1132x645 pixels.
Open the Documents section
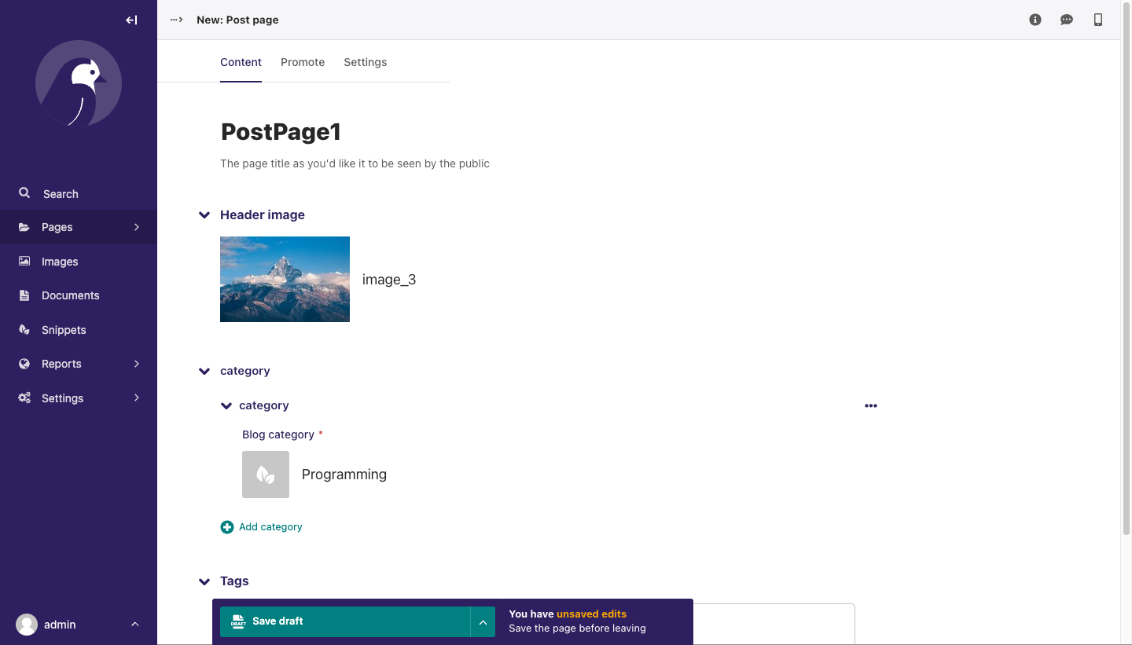pyautogui.click(x=70, y=295)
